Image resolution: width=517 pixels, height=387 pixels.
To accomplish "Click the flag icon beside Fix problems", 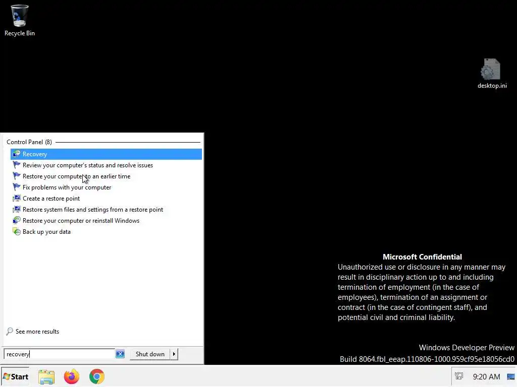I will [17, 187].
